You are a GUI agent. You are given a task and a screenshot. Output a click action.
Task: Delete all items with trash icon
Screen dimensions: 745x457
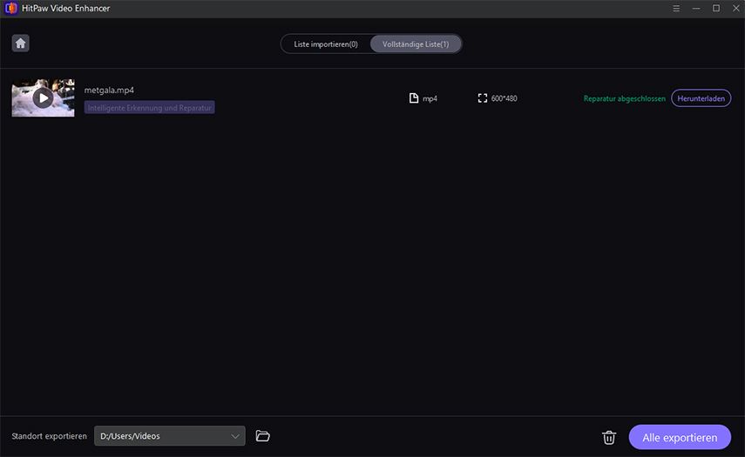(x=609, y=437)
